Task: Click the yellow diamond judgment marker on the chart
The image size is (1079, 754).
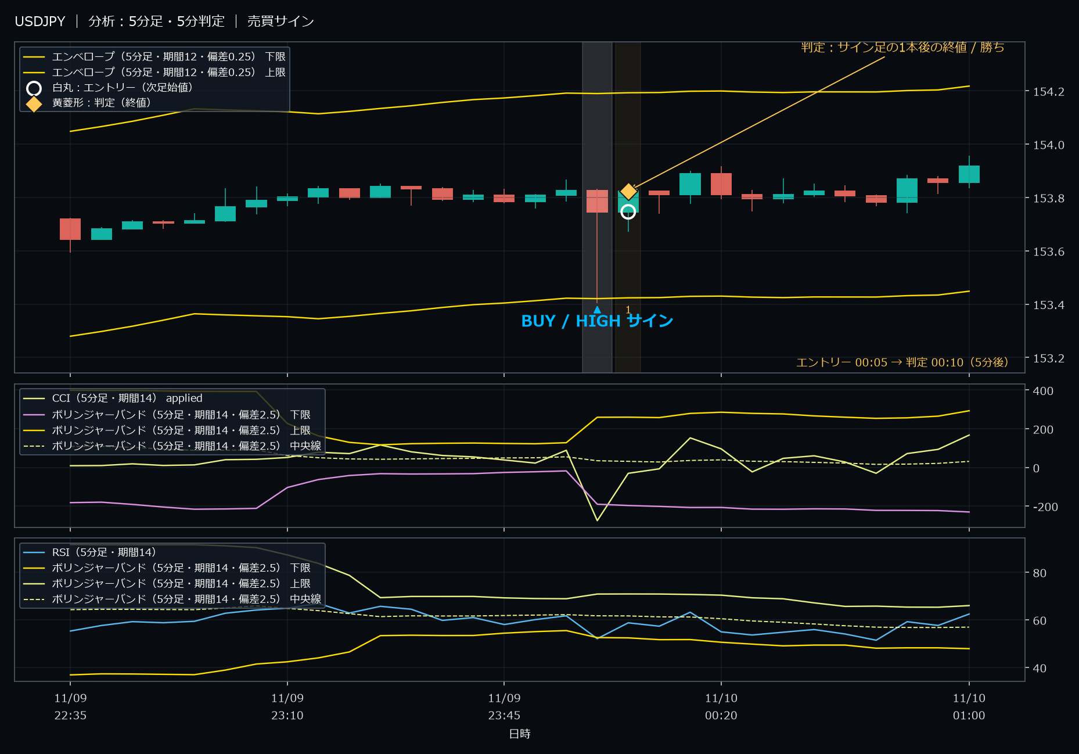Action: [x=628, y=191]
